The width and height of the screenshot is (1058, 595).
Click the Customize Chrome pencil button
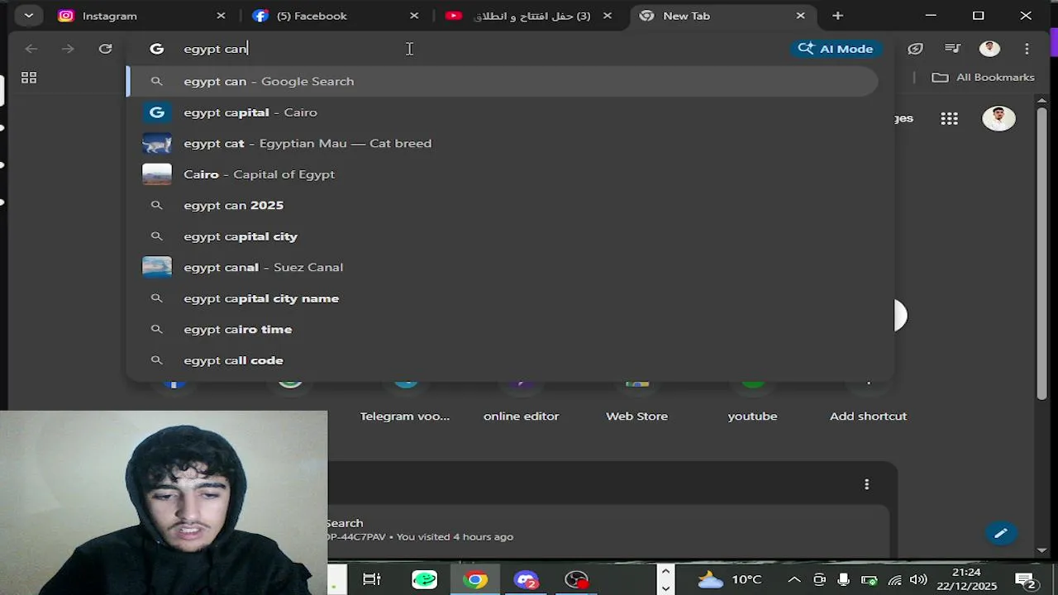[x=1000, y=533]
